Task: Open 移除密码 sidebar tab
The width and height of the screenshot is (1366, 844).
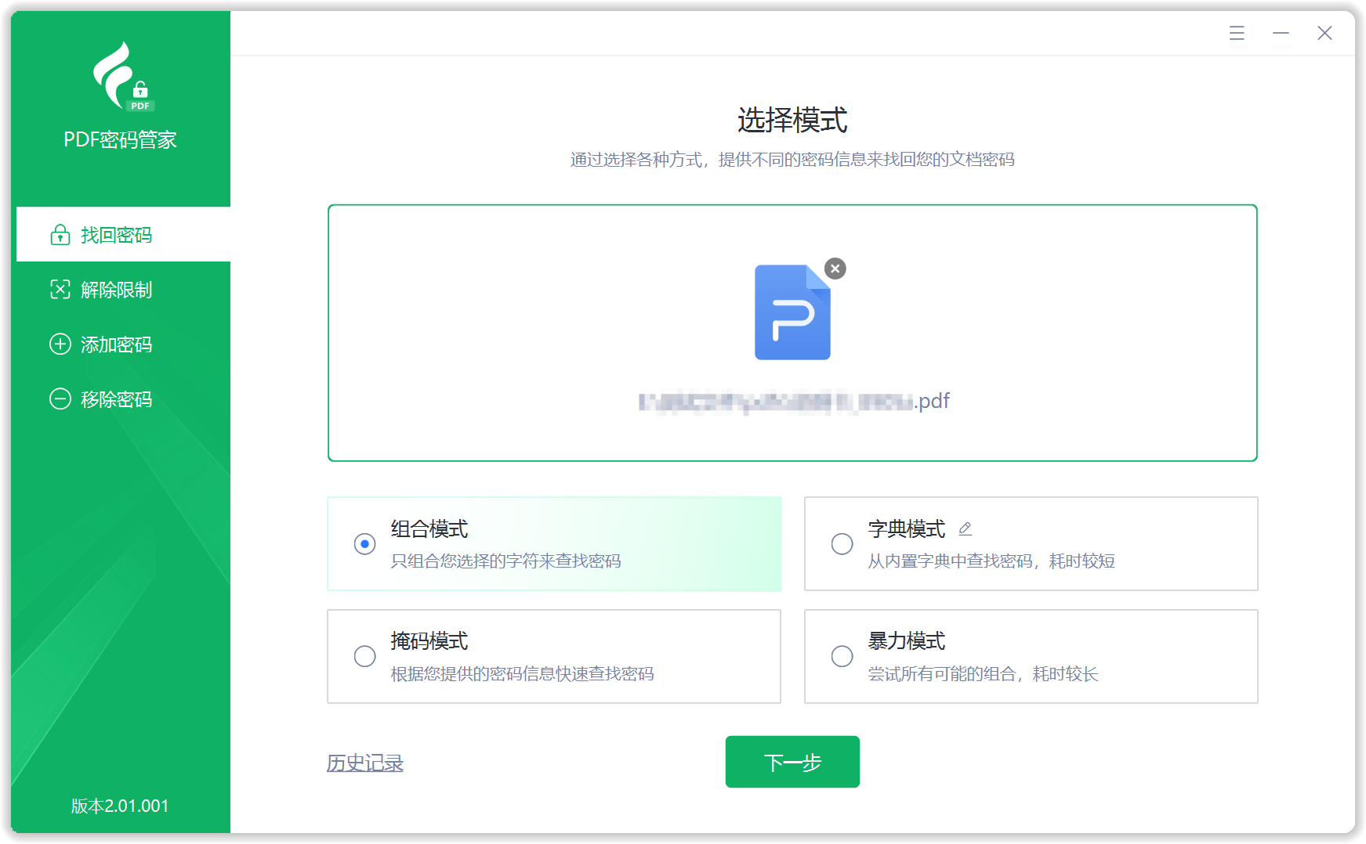Action: click(123, 399)
